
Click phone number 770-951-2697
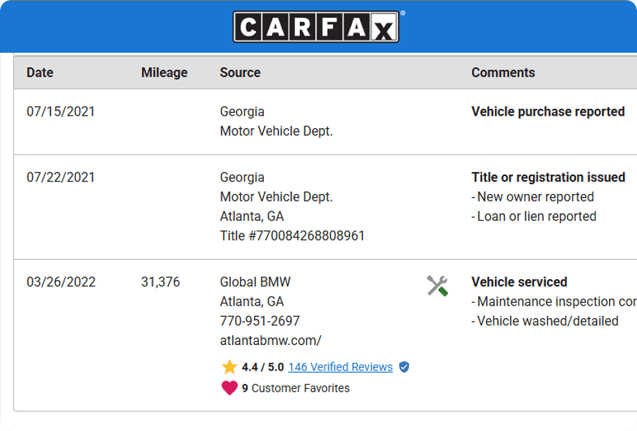(x=260, y=321)
